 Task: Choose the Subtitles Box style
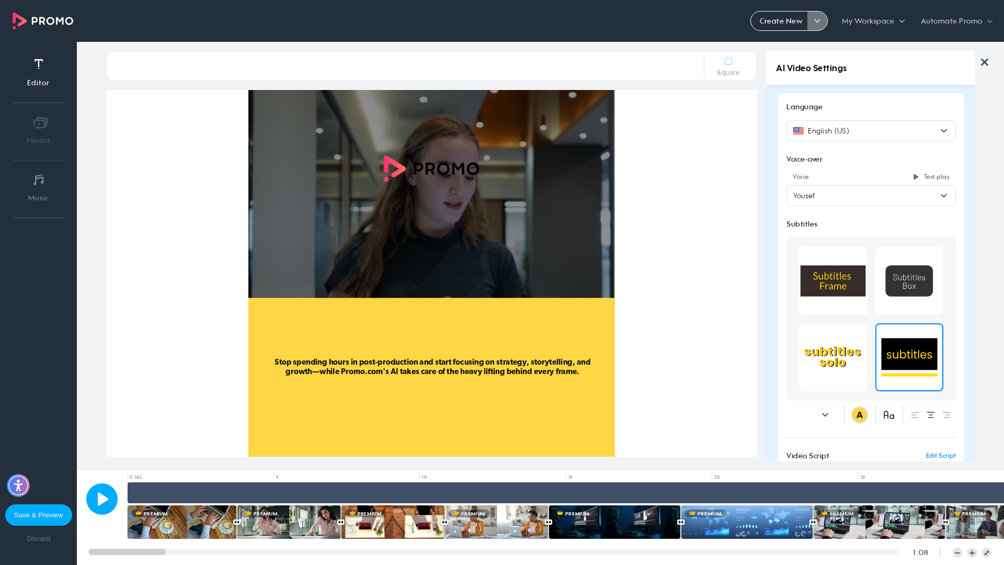[909, 281]
